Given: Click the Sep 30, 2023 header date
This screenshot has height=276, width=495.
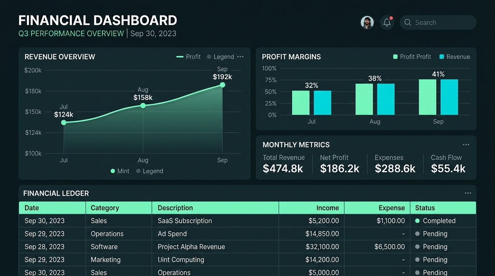Looking at the screenshot, I should (153, 34).
